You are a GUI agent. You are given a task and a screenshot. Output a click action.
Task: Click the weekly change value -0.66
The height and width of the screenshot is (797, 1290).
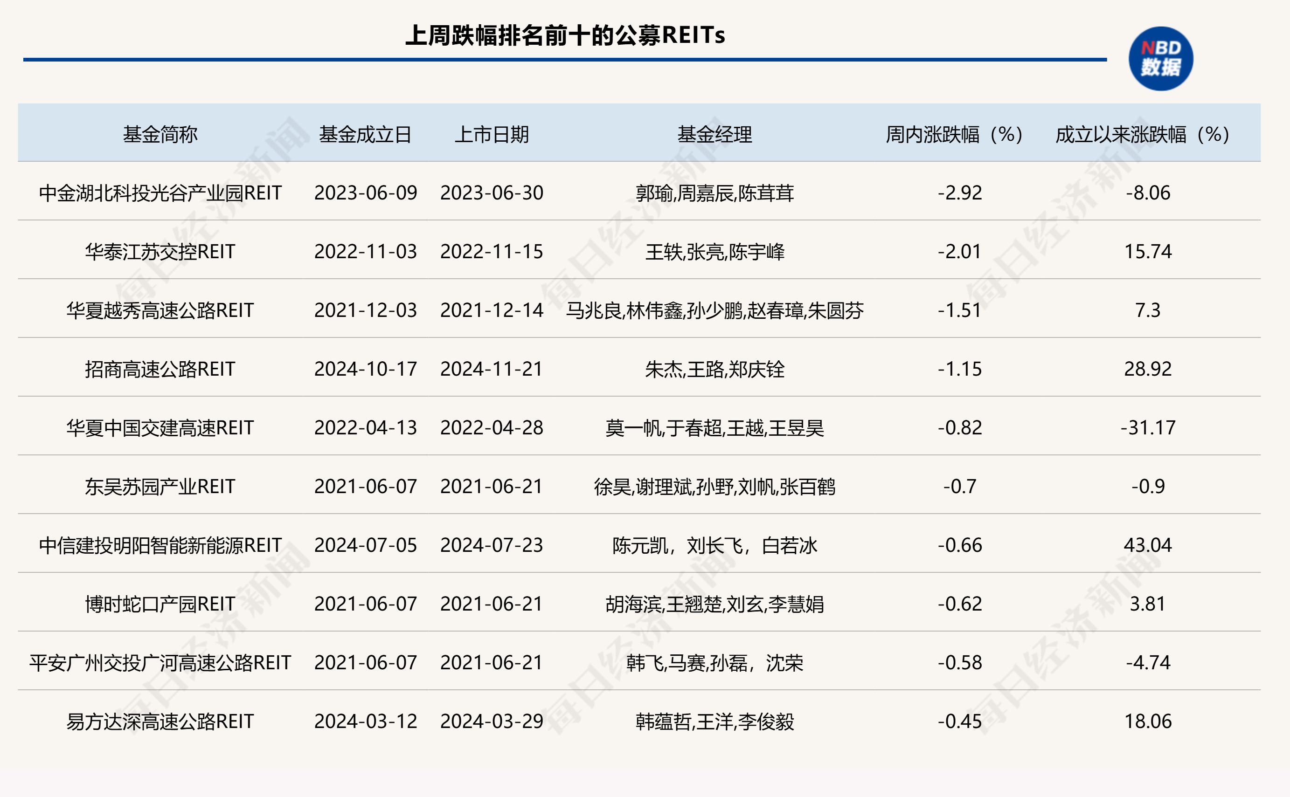pyautogui.click(x=959, y=545)
